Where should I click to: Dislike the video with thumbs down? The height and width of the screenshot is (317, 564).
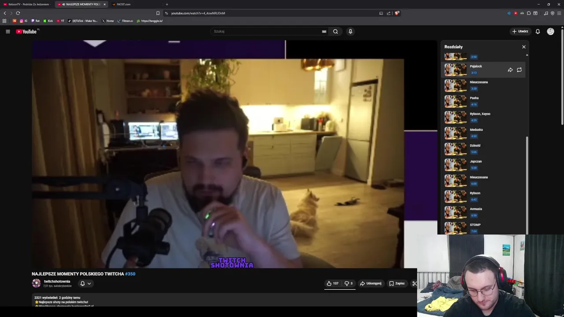tap(349, 284)
